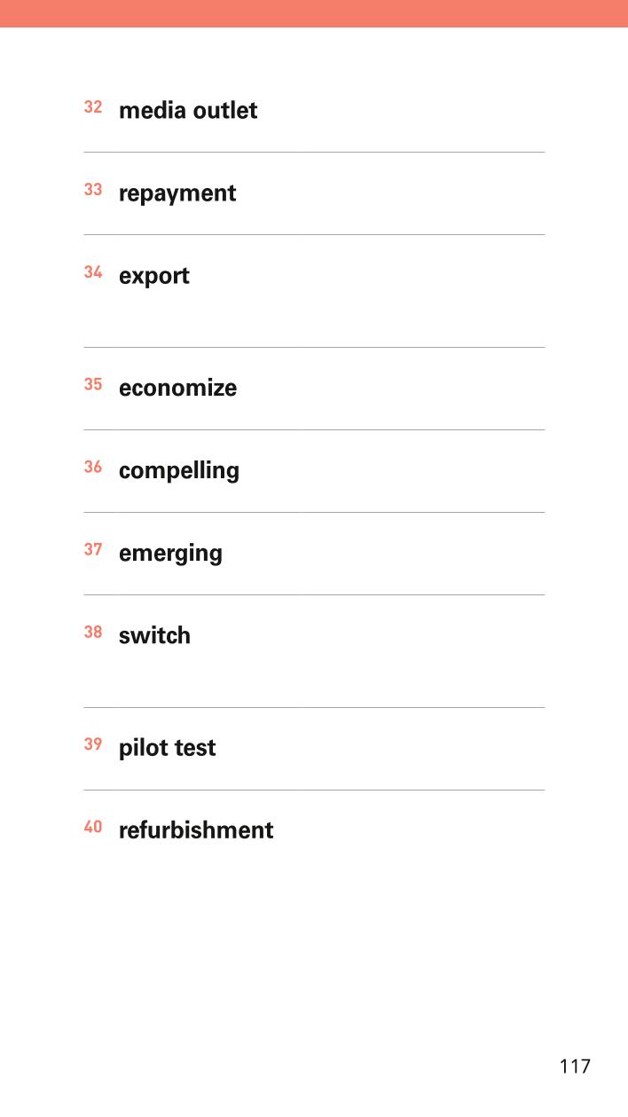
Task: Click entry number 40
Action: coord(93,828)
